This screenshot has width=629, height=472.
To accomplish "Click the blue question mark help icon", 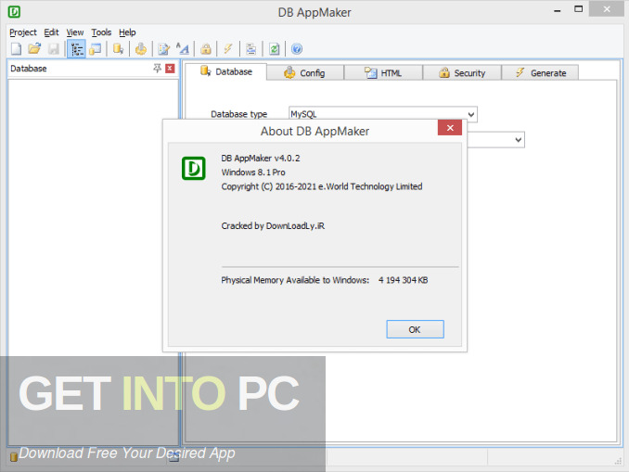I will 297,49.
